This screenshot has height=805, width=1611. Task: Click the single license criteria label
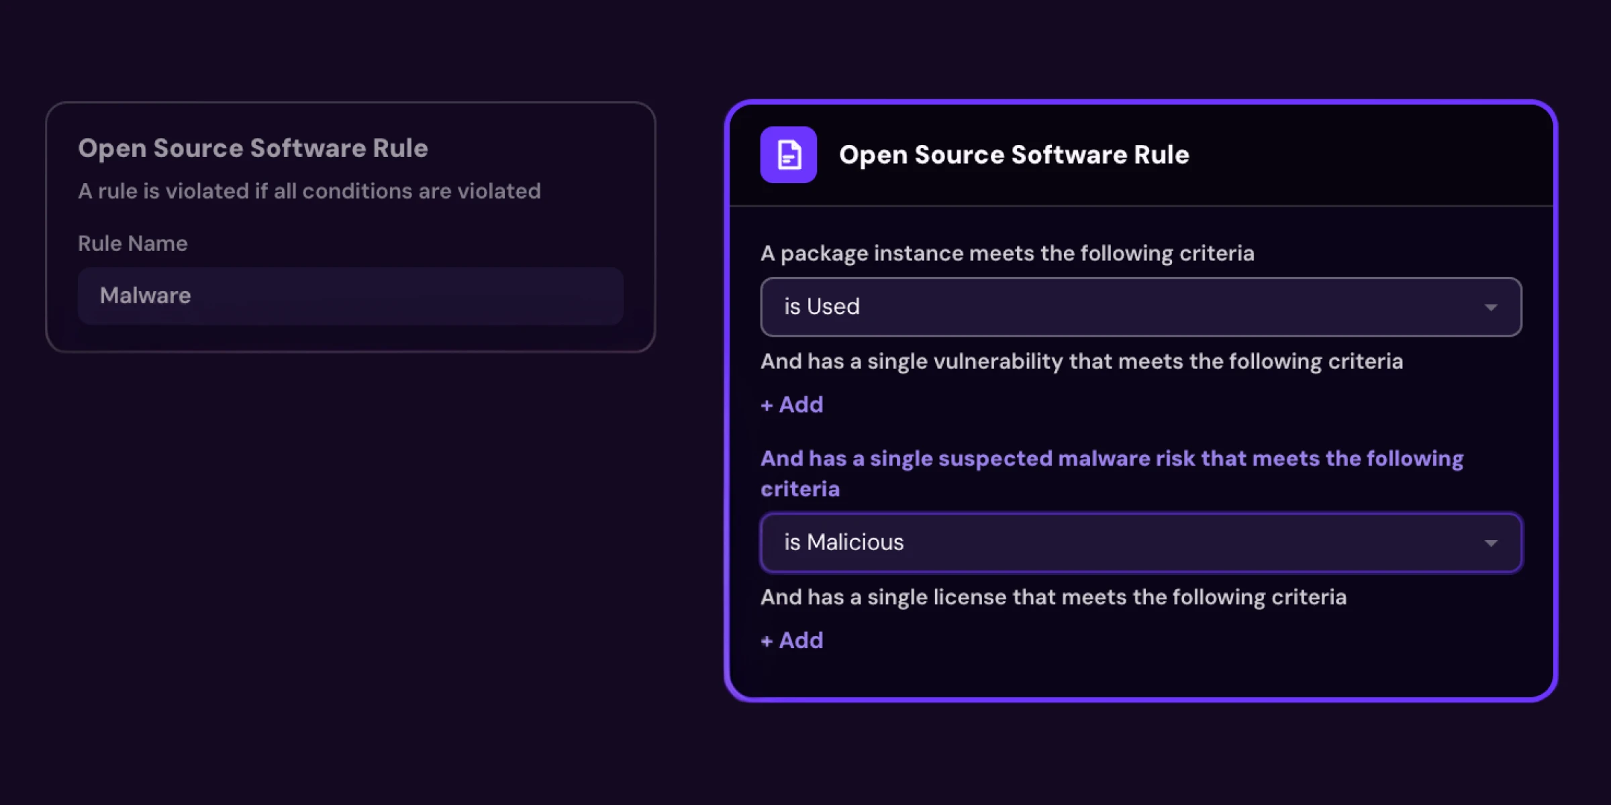(1054, 597)
